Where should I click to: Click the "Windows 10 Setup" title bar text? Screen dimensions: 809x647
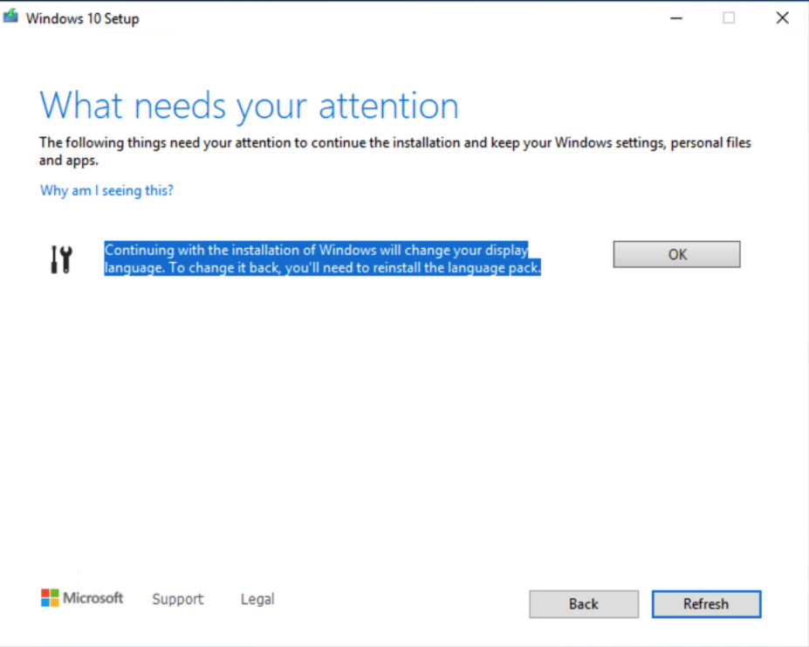pos(84,17)
